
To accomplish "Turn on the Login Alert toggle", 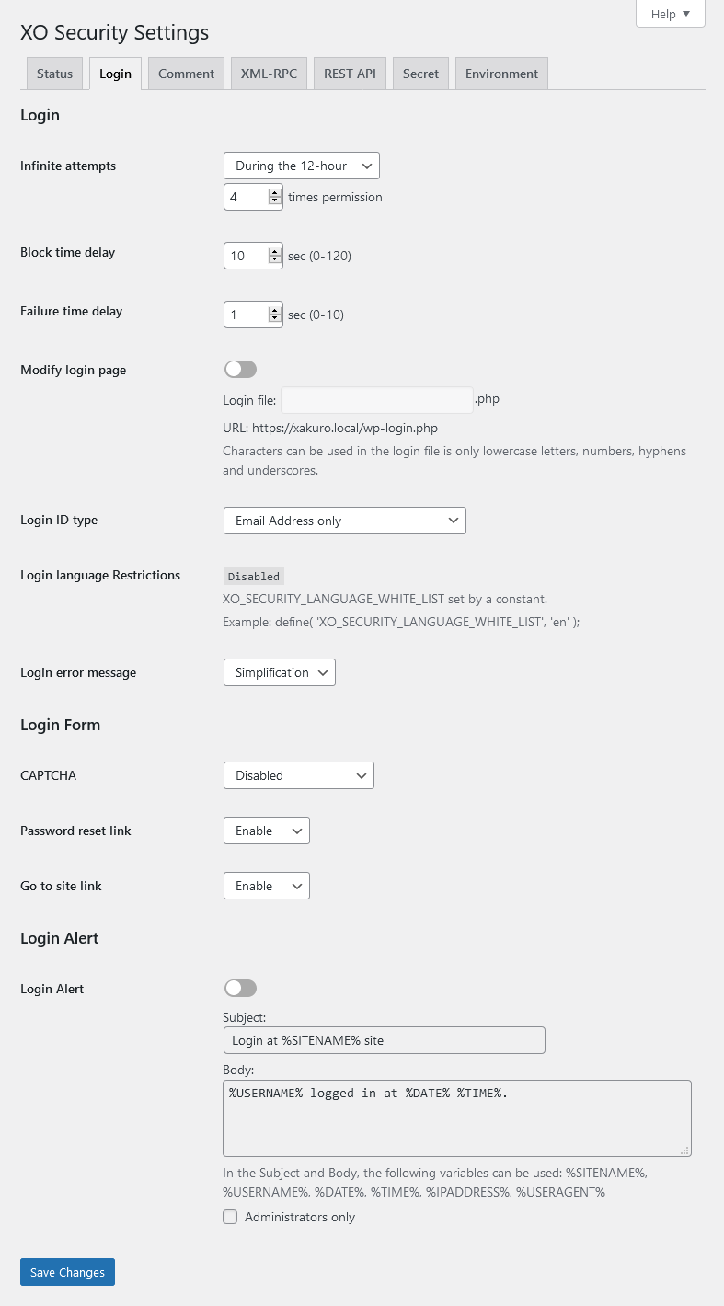I will click(240, 988).
